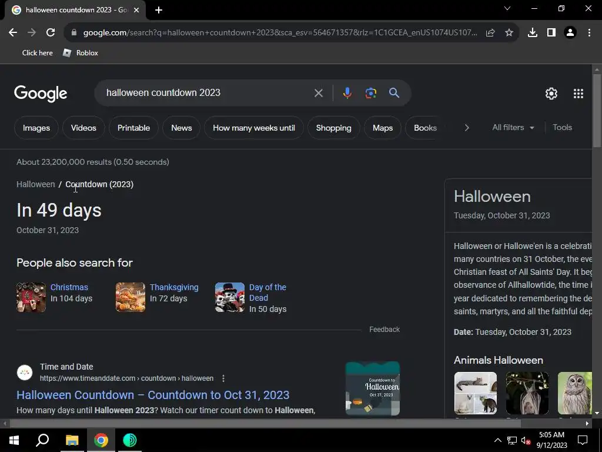Select How many weeks until chip
The image size is (602, 452).
pyautogui.click(x=254, y=128)
